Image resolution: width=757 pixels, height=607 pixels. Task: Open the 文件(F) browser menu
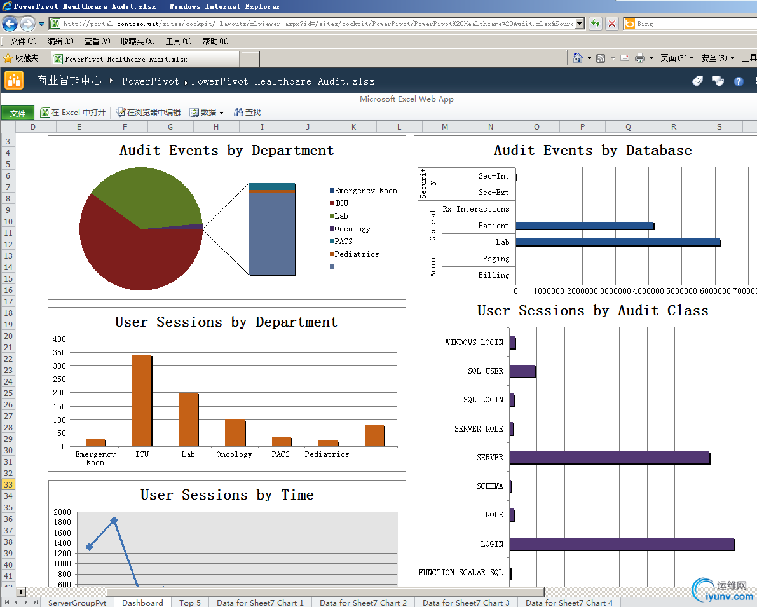click(x=23, y=41)
